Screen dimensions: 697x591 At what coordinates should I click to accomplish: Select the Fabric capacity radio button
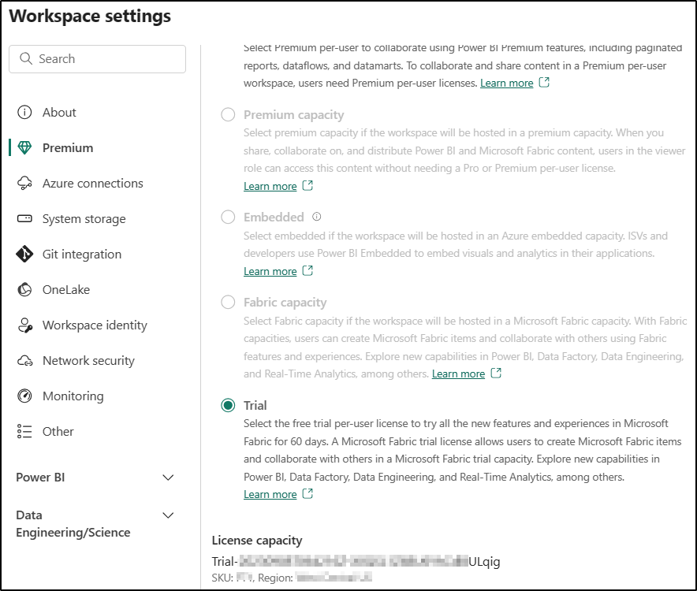tap(228, 302)
